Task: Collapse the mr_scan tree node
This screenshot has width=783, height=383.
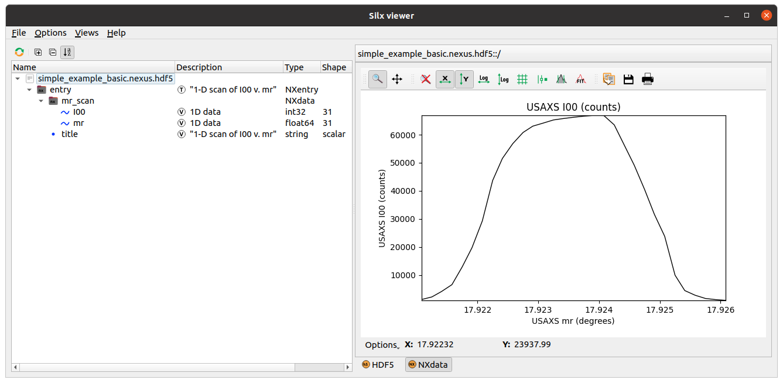Action: click(x=41, y=101)
